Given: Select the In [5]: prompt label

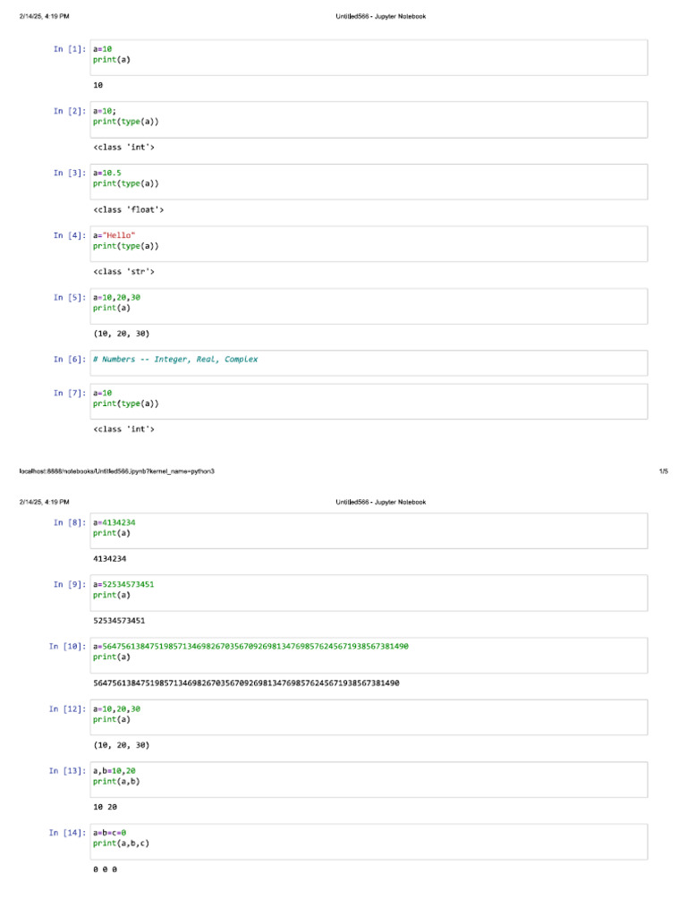Looking at the screenshot, I should coord(70,298).
